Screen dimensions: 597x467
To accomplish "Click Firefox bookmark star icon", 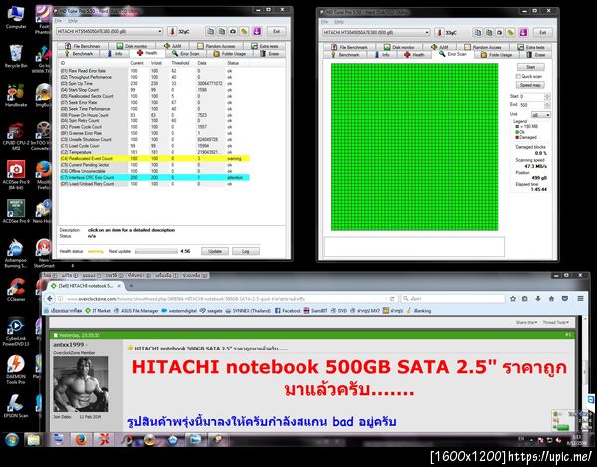I will pos(513,299).
